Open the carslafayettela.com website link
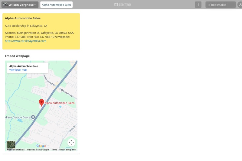The image size is (242, 161). 25,41
